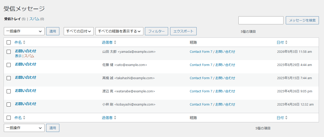
Task: Click the エクスポート export button
Action: pos(183,31)
